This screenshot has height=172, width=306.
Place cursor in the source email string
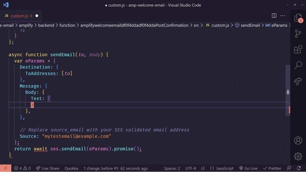tap(76, 136)
